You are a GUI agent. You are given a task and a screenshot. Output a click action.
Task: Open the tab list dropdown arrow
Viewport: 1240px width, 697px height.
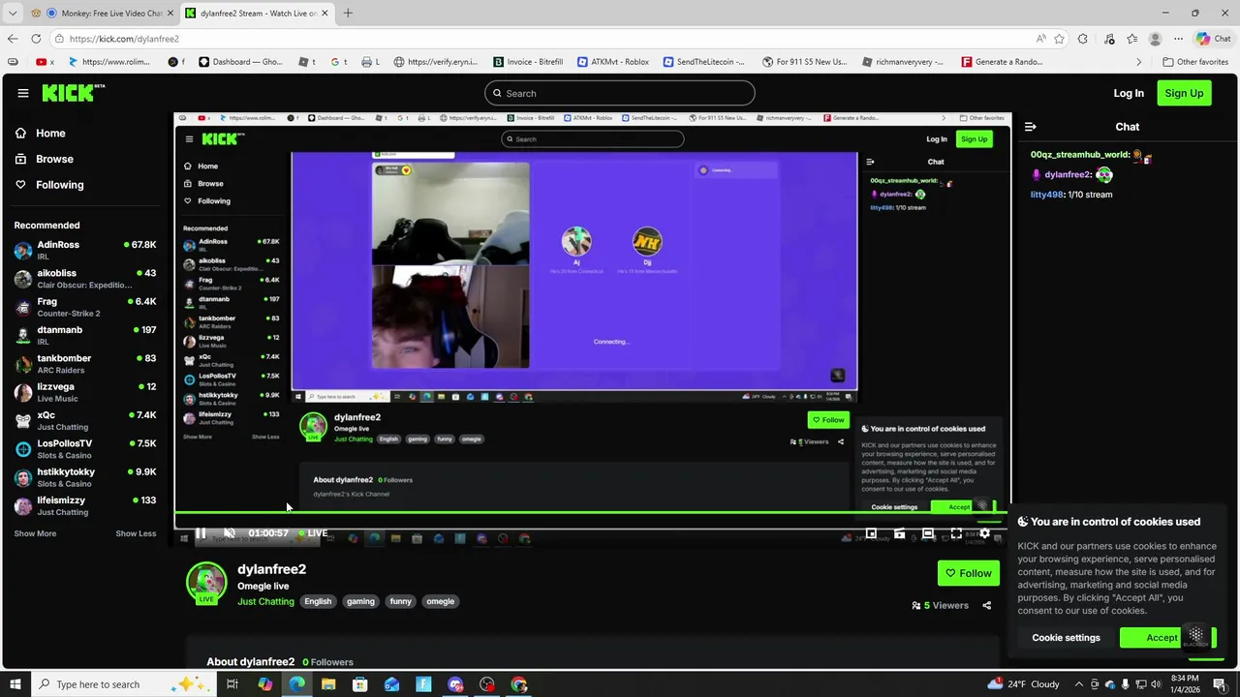pos(12,13)
